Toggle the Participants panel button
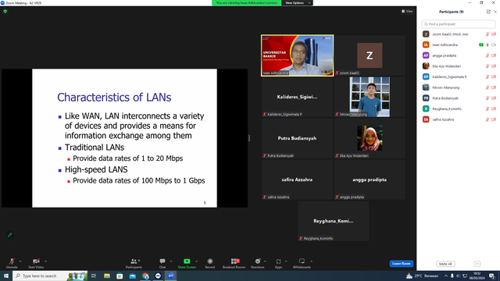Viewport: 500px width, 281px height. pyautogui.click(x=134, y=263)
